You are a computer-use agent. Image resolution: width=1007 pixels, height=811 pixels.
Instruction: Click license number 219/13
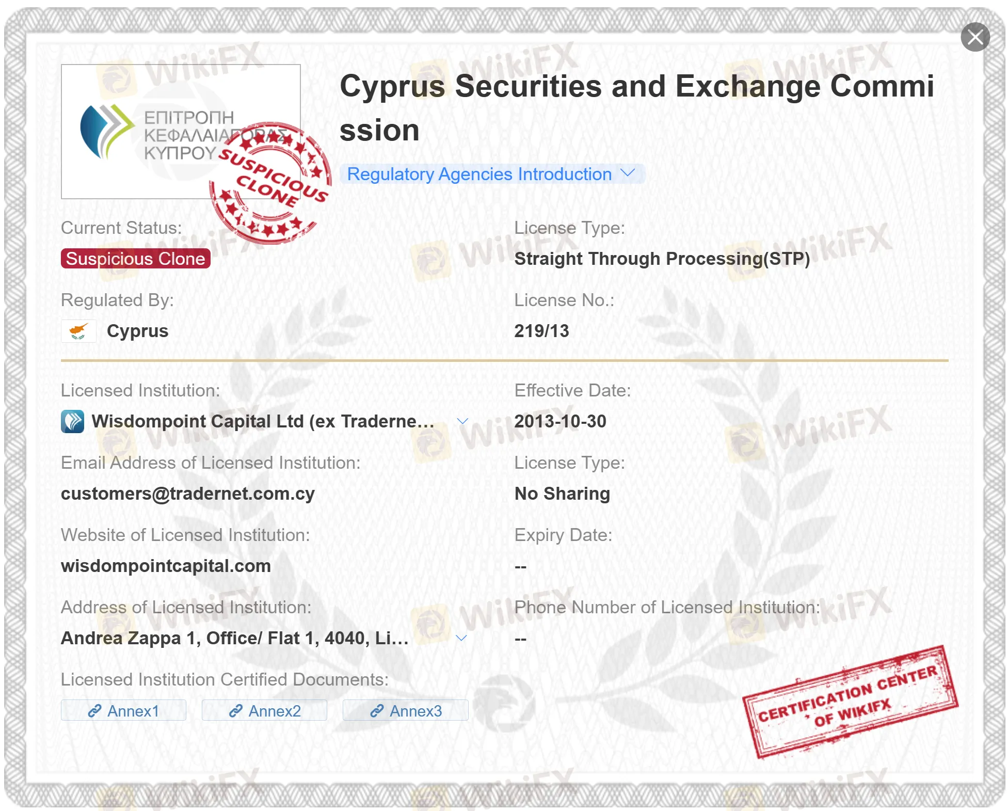coord(541,331)
